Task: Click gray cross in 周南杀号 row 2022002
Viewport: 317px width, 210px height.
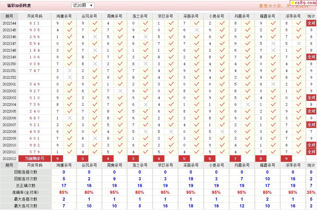Action: pyautogui.click(x=120, y=91)
